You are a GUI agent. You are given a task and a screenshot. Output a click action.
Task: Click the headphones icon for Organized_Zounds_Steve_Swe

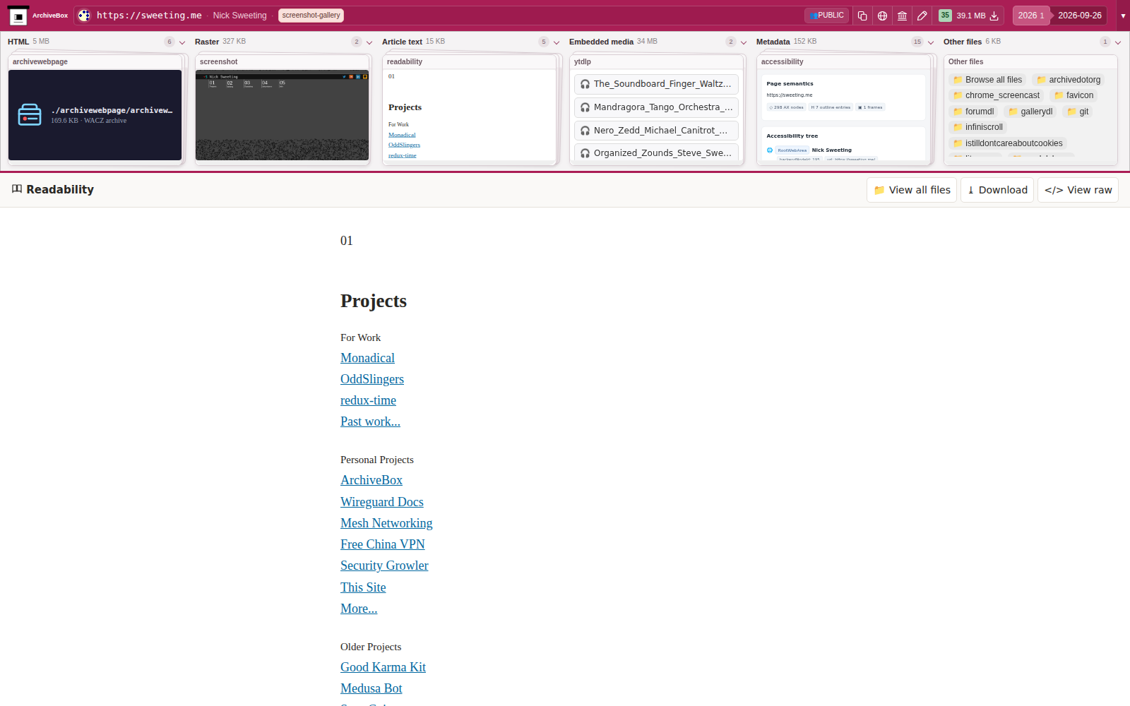point(585,153)
